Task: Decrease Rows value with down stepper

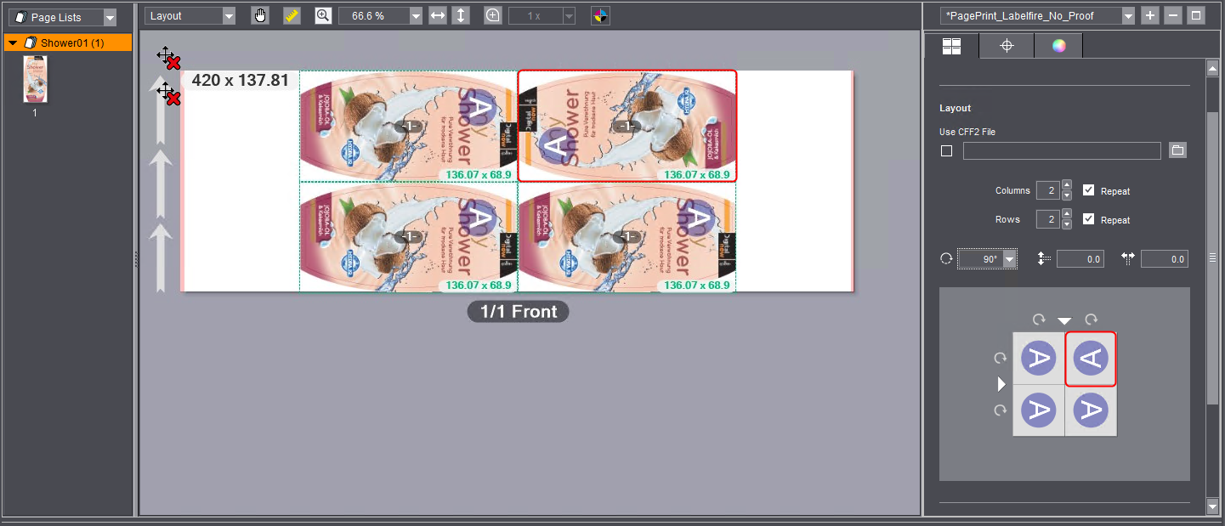Action: click(1067, 224)
